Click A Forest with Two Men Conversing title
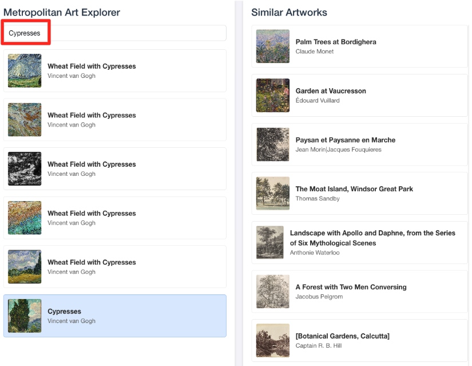The width and height of the screenshot is (472, 366). [x=351, y=287]
